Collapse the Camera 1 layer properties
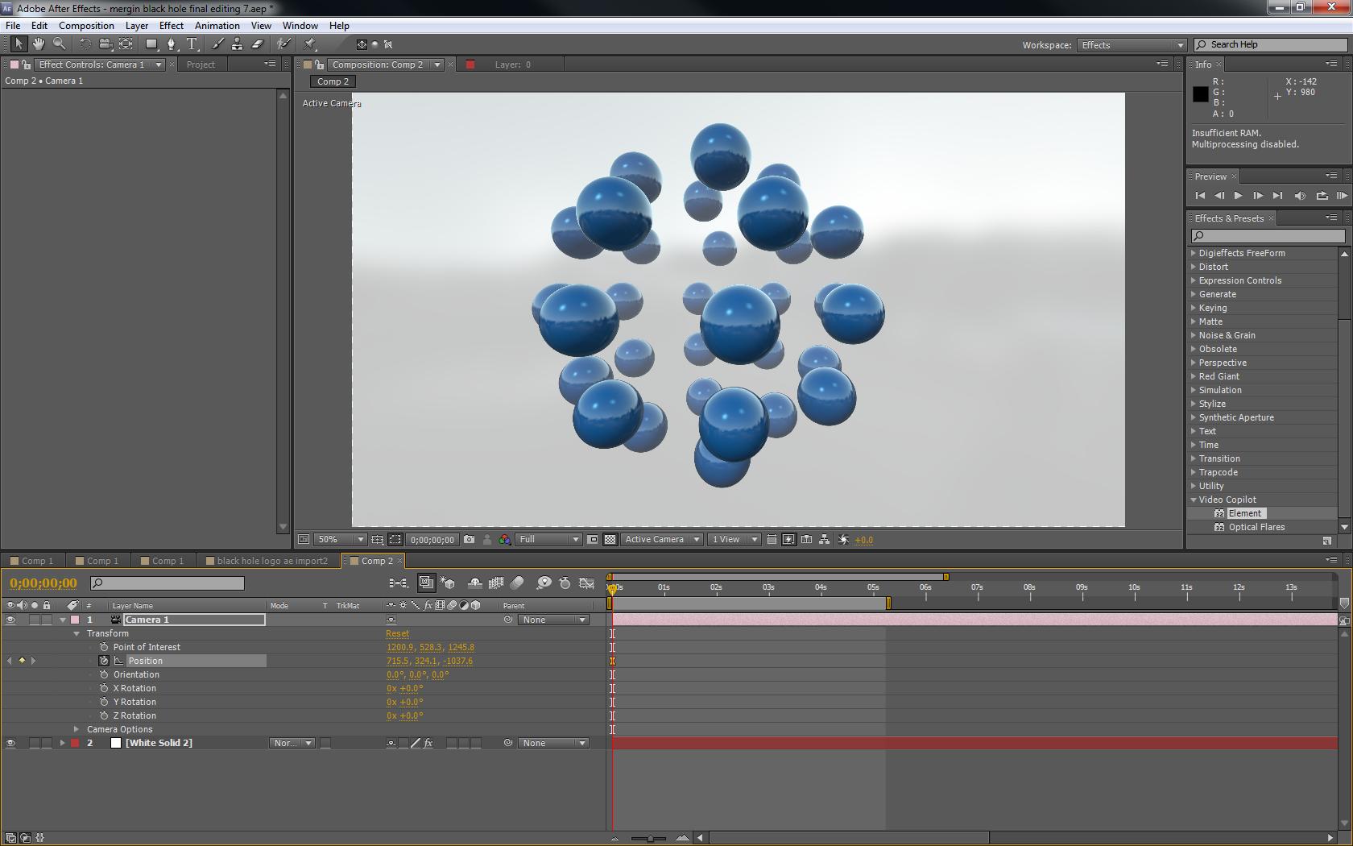 [63, 620]
